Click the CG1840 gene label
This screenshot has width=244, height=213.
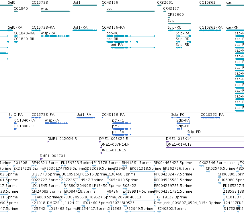21,8
